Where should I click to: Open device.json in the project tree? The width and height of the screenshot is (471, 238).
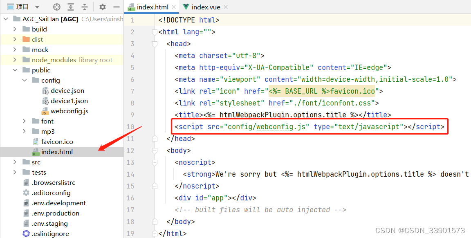[67, 90]
